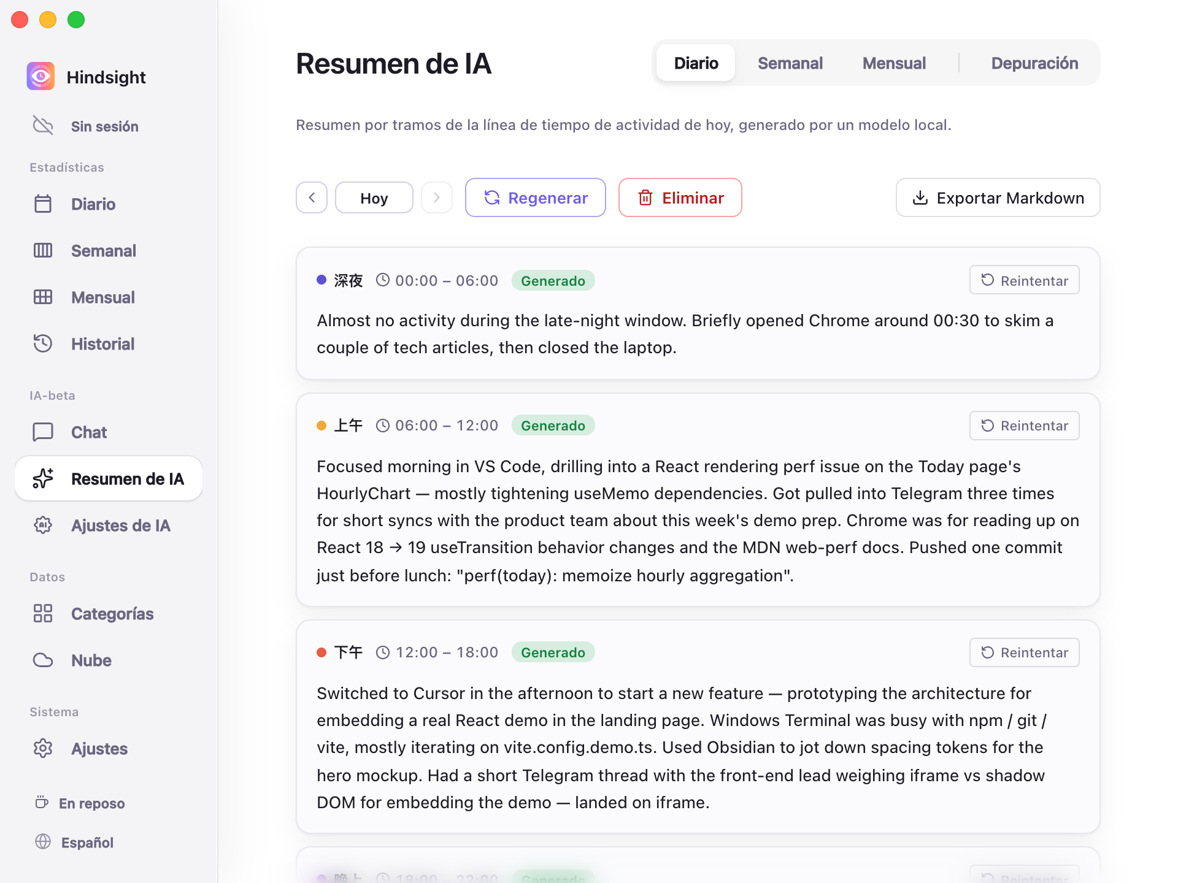Click the Resumen de IA sparkle icon

pos(43,478)
